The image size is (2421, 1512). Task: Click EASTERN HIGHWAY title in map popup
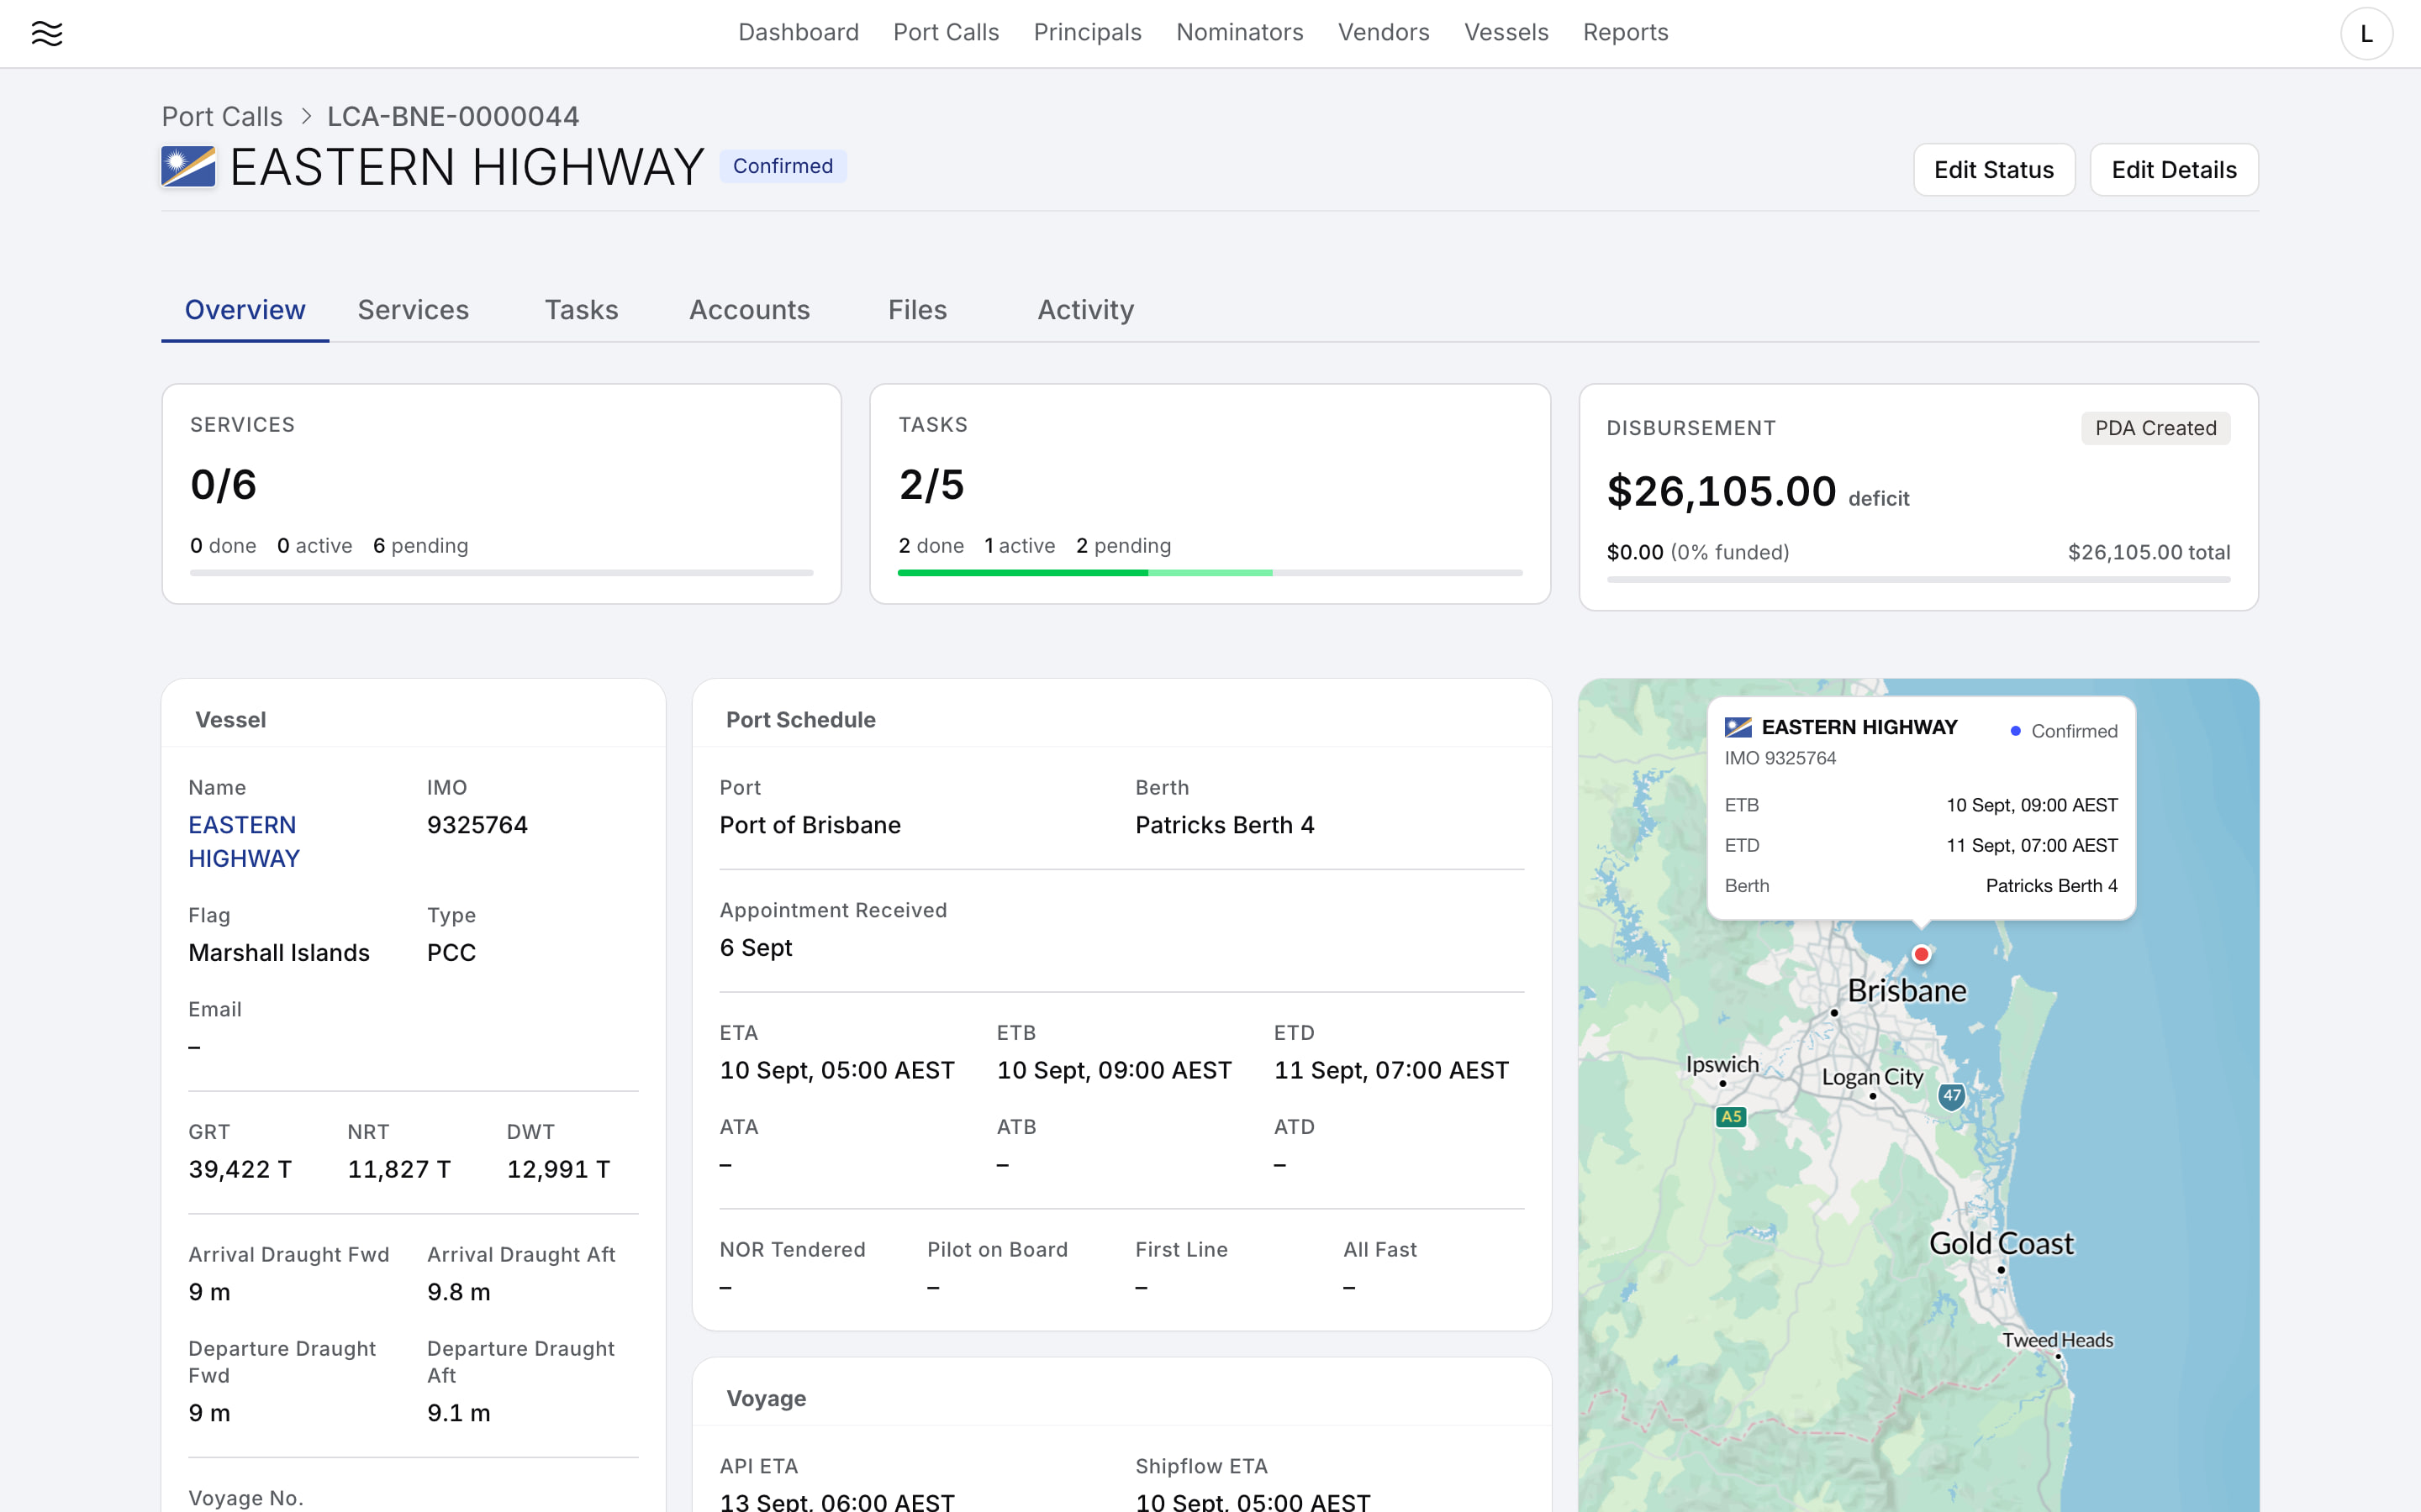coord(1859,728)
